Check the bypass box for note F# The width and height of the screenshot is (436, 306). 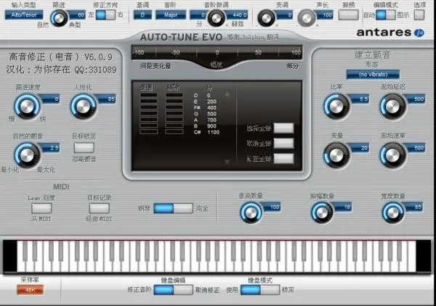pos(148,107)
